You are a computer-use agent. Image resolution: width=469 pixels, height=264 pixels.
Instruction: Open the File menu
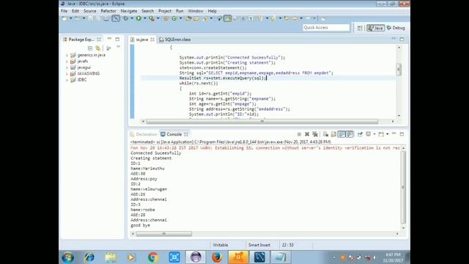64,11
